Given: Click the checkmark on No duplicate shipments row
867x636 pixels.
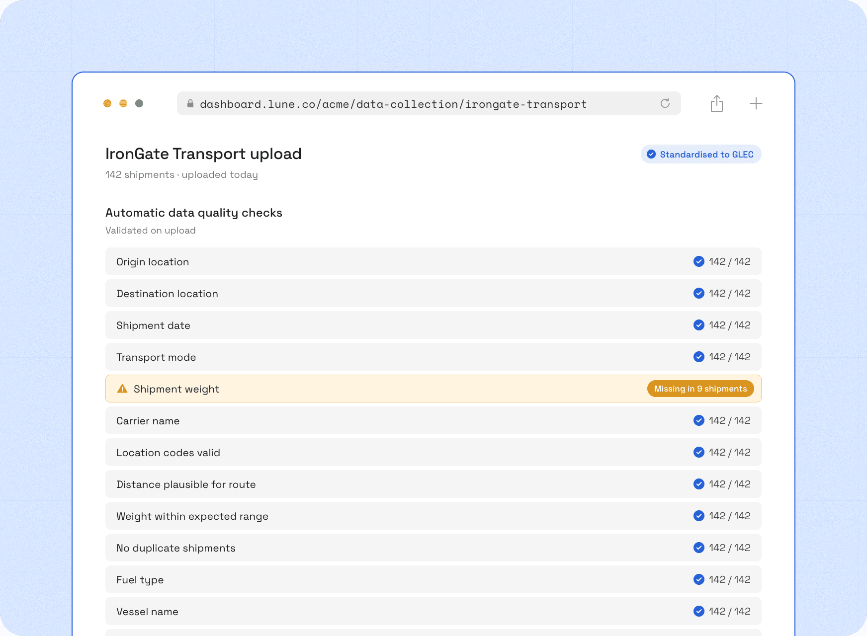Looking at the screenshot, I should (x=698, y=548).
